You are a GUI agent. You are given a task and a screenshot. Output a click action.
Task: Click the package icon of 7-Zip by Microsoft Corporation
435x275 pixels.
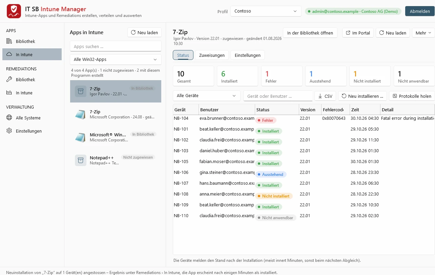coord(81,114)
